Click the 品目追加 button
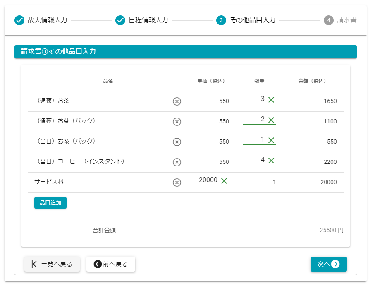Screen dimensions: 375x286 50,203
